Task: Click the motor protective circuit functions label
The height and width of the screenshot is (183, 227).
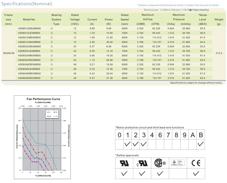Action: (x=150, y=128)
